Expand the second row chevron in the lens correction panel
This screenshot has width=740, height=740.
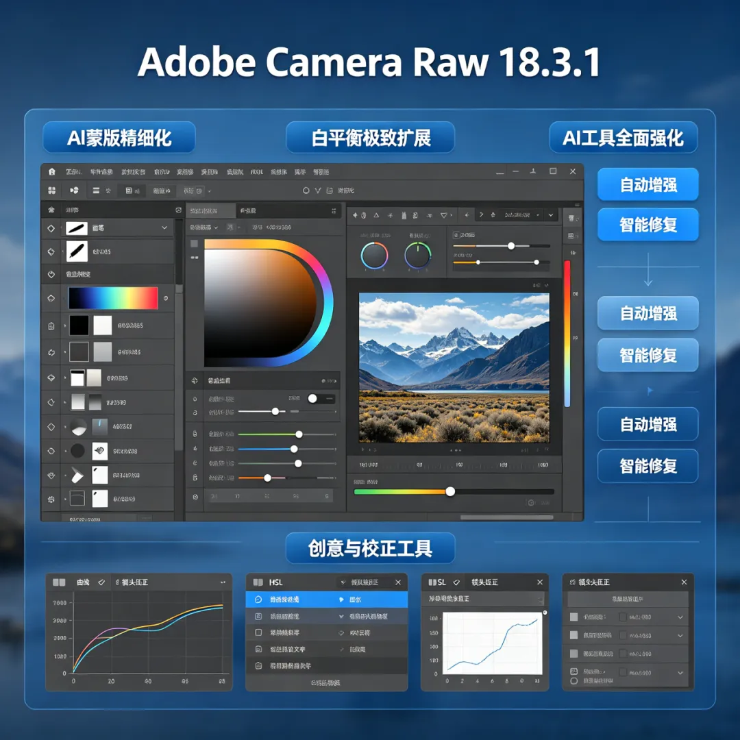[680, 635]
